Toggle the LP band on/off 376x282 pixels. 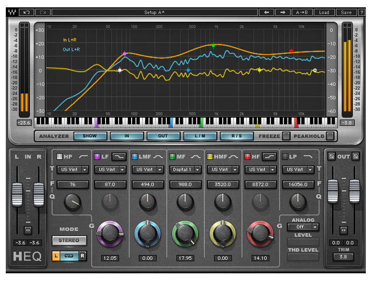(285, 157)
